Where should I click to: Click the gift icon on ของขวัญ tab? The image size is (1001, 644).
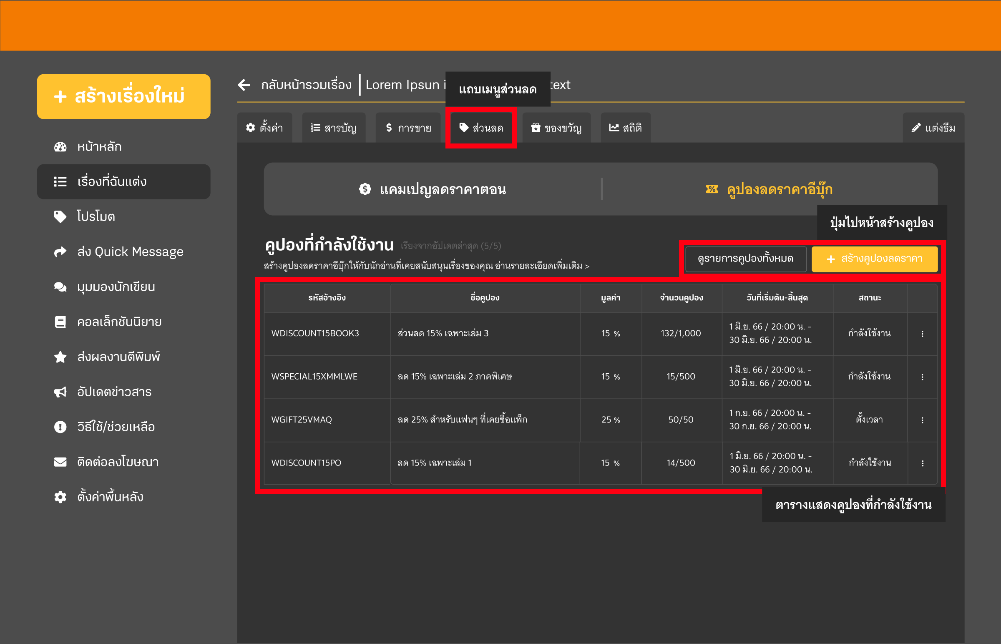coord(536,128)
